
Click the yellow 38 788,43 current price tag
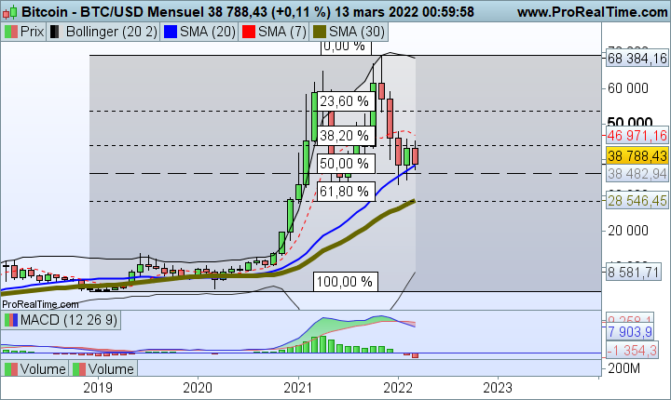637,156
